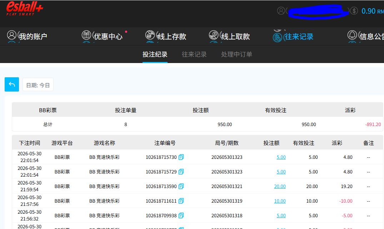Click the dollar balance icon
The image size is (384, 229).
pos(354,11)
